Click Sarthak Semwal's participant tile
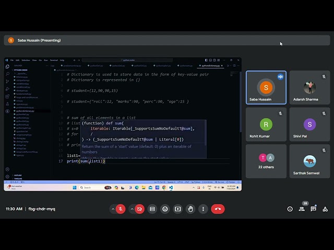The height and width of the screenshot is (250, 334). (309, 161)
